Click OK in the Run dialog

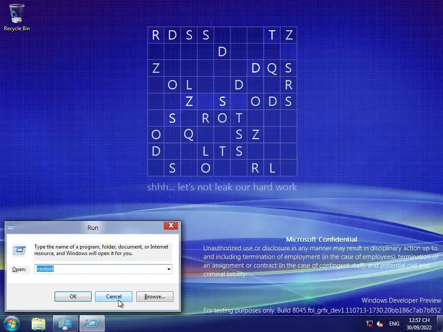pos(73,297)
